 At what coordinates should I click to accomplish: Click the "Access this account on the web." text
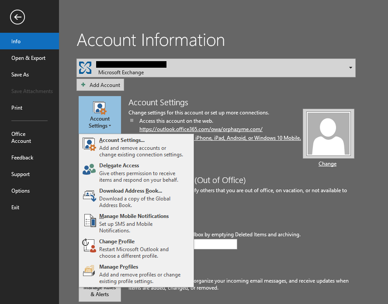(176, 121)
